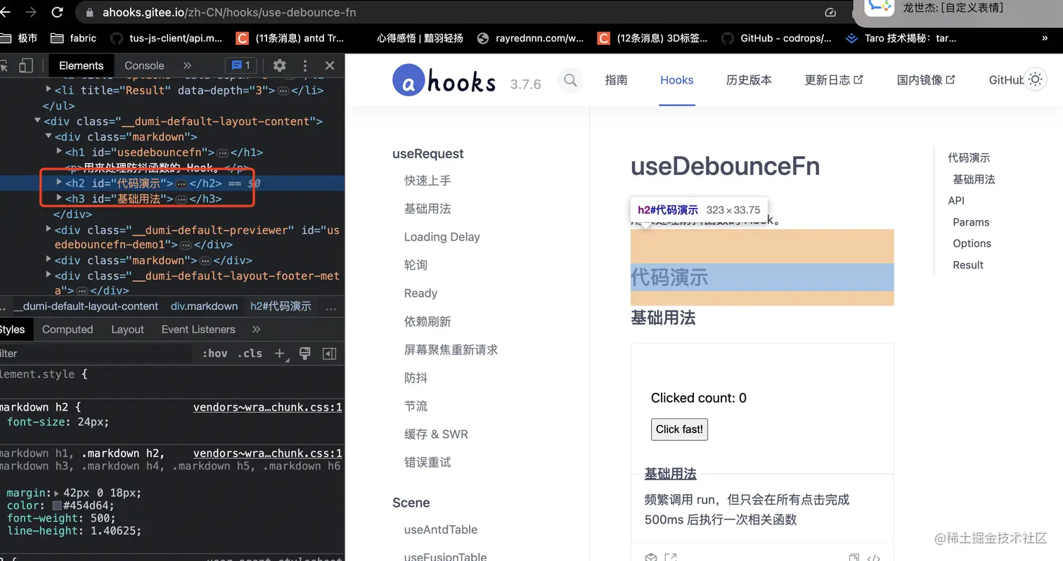Open the GitHub - codrops bookmark
This screenshot has height=561, width=1063.
pos(777,38)
